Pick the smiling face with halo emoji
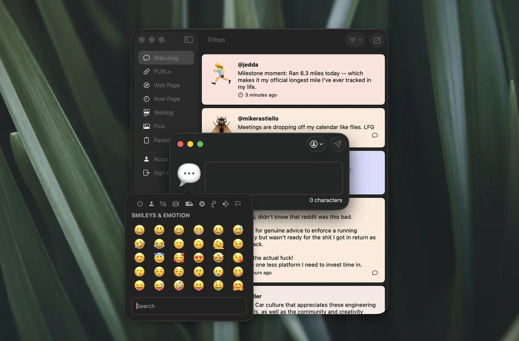519x341 pixels. point(159,258)
